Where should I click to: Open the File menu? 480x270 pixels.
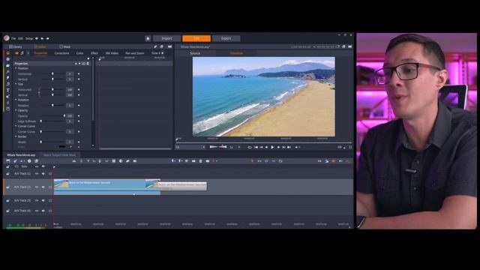pos(13,38)
